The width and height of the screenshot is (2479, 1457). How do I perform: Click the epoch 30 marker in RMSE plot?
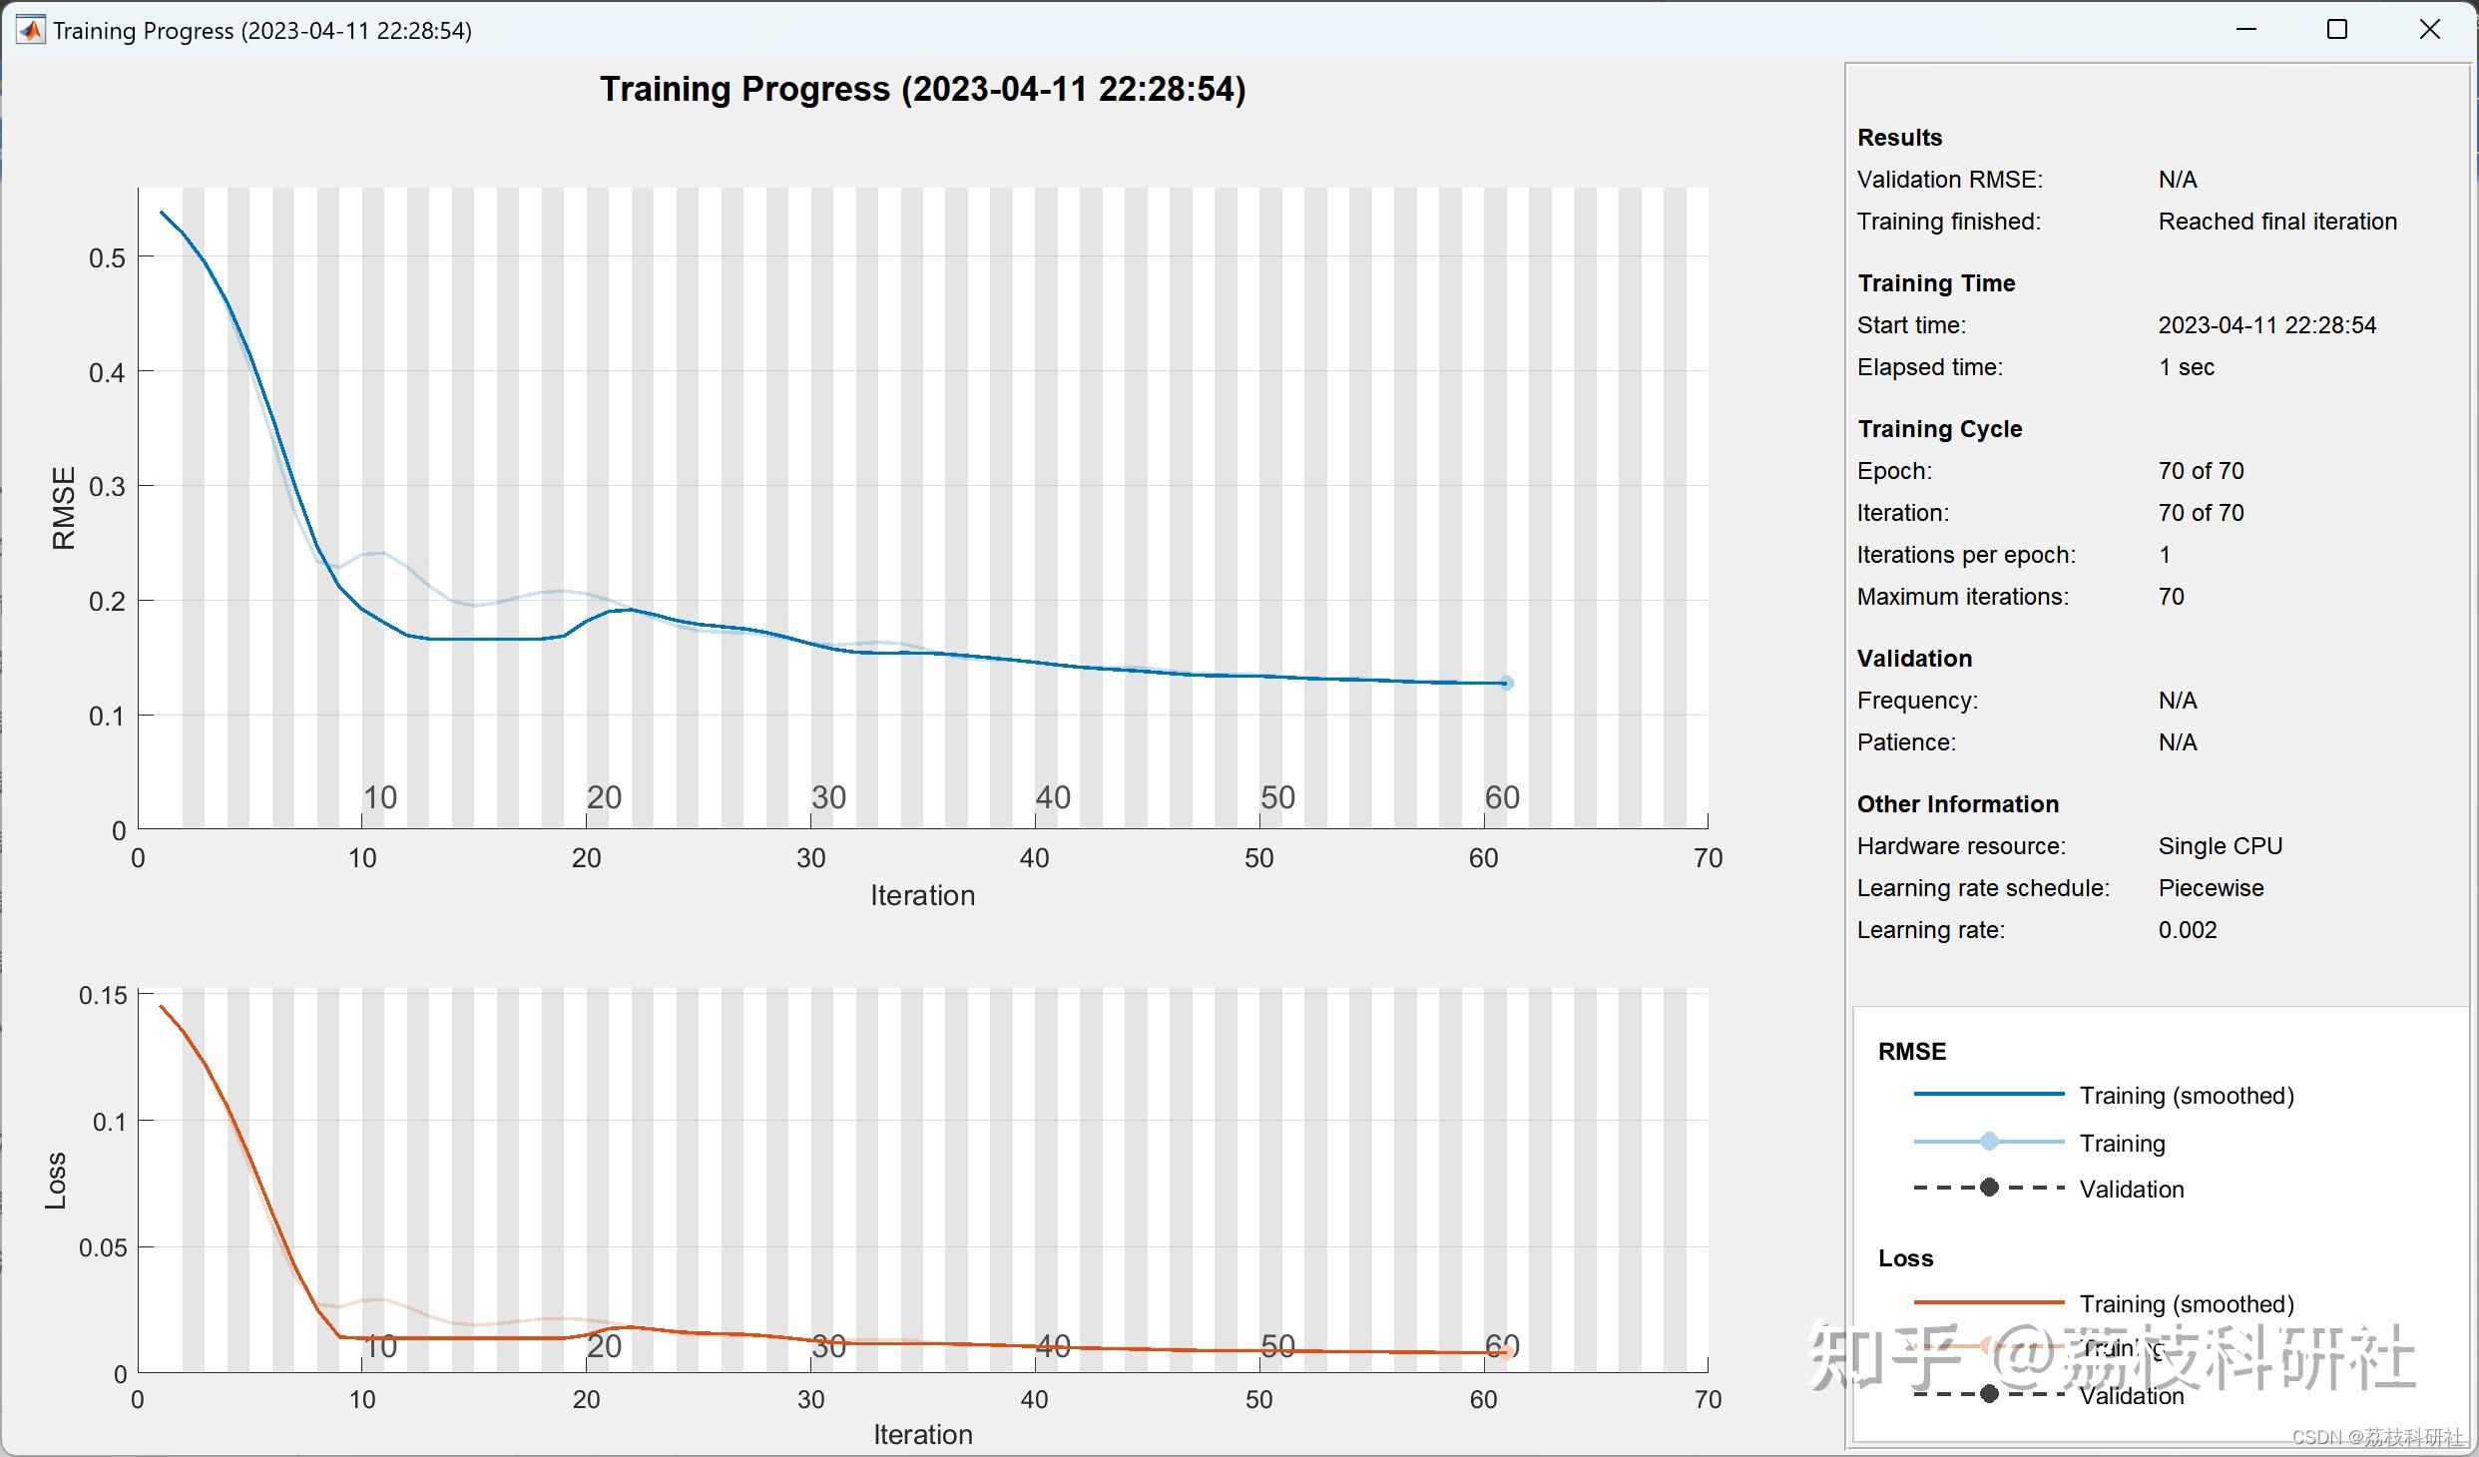pos(828,797)
